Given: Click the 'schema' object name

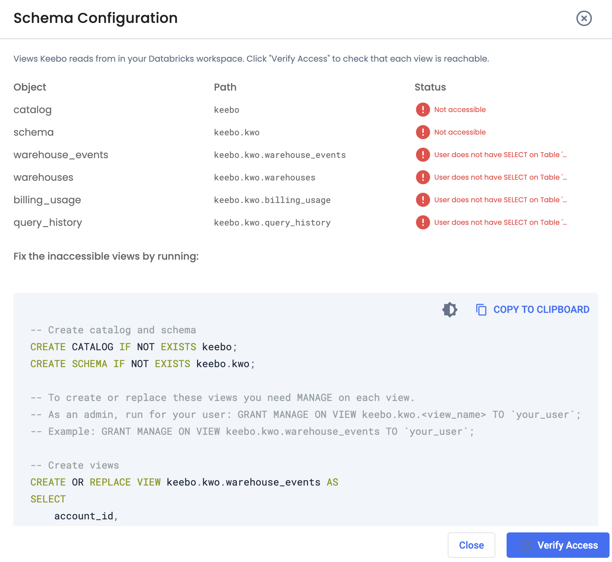Looking at the screenshot, I should pyautogui.click(x=33, y=132).
